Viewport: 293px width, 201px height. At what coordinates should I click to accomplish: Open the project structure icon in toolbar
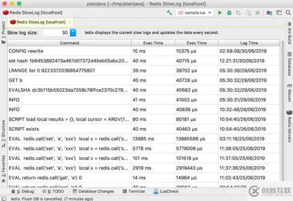269,13
